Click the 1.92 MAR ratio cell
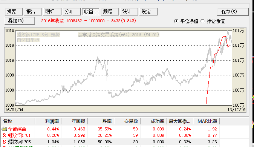 click(x=213, y=129)
